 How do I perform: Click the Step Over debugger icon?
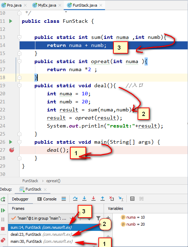[75, 199]
